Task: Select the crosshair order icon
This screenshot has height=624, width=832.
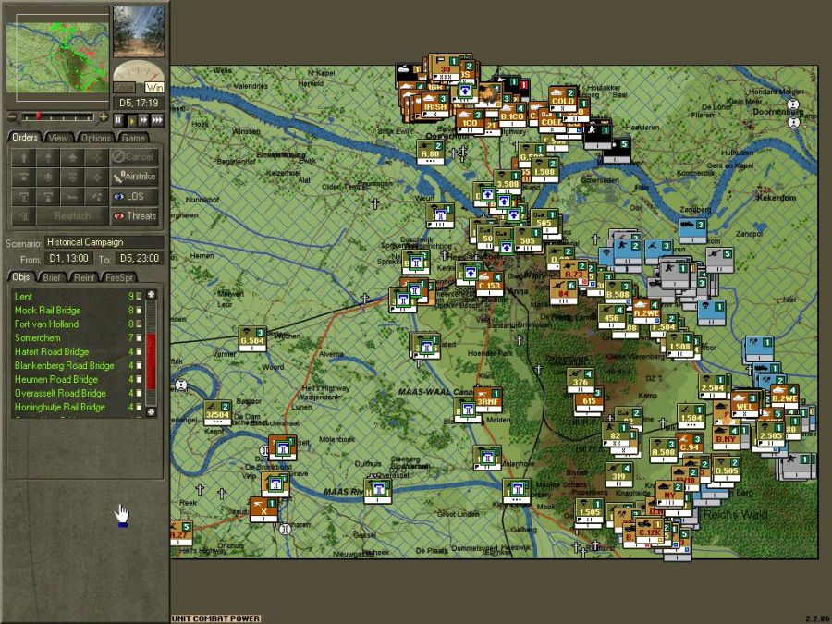Action: [96, 157]
